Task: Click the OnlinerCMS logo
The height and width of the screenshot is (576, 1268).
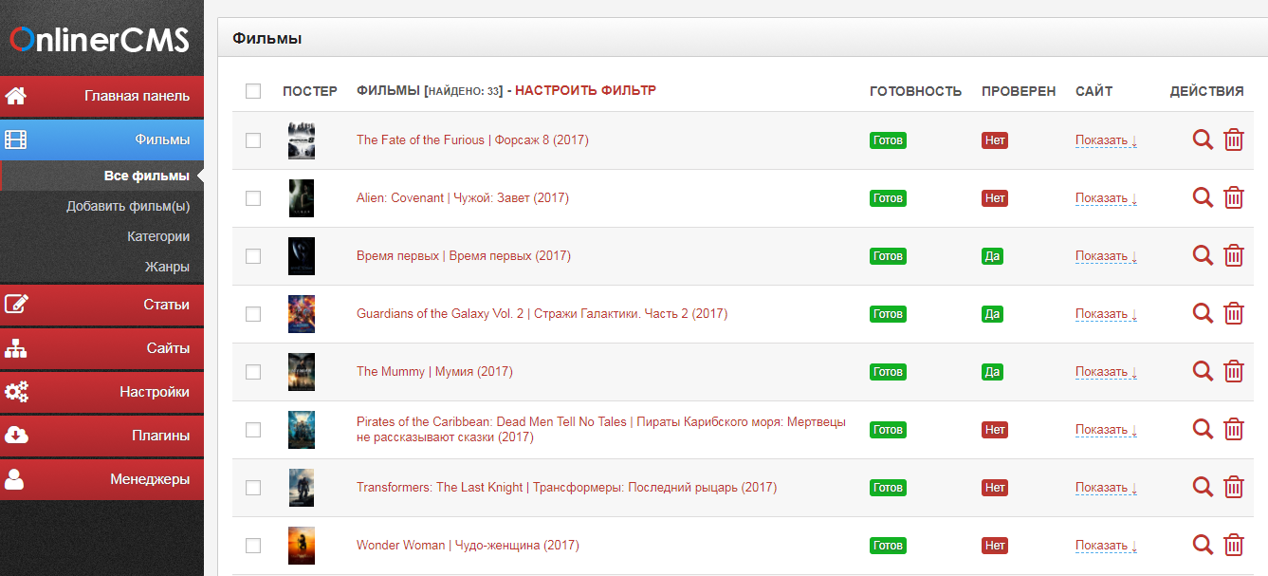Action: [100, 40]
